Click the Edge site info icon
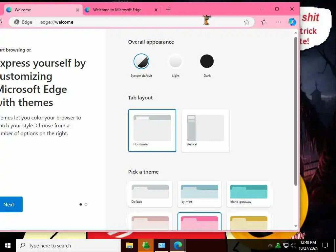 (x=23, y=22)
